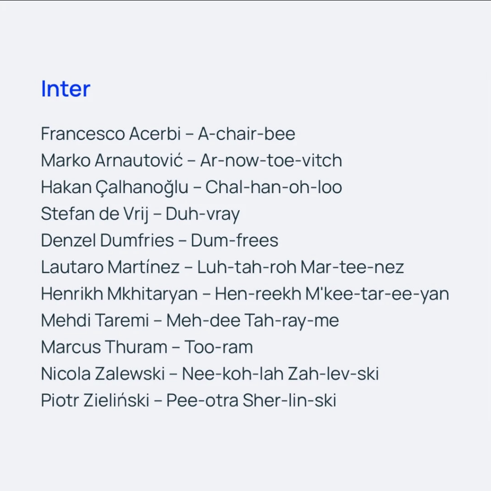Image resolution: width=491 pixels, height=491 pixels.
Task: Click the Marko Arnautović name
Action: pyautogui.click(x=112, y=160)
